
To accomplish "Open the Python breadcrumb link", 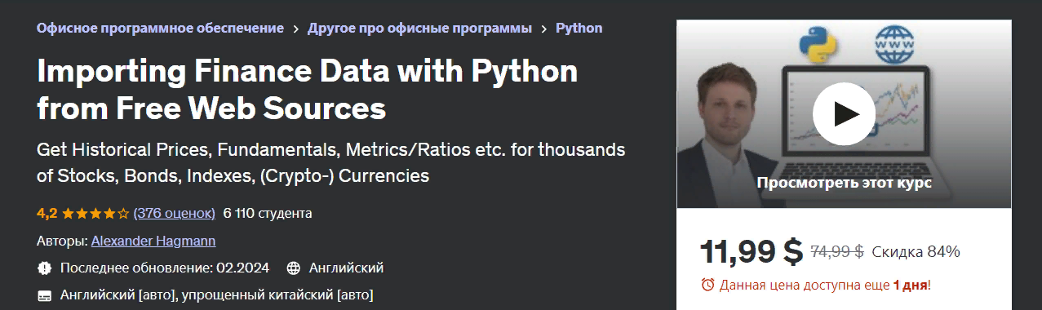I will click(x=579, y=28).
